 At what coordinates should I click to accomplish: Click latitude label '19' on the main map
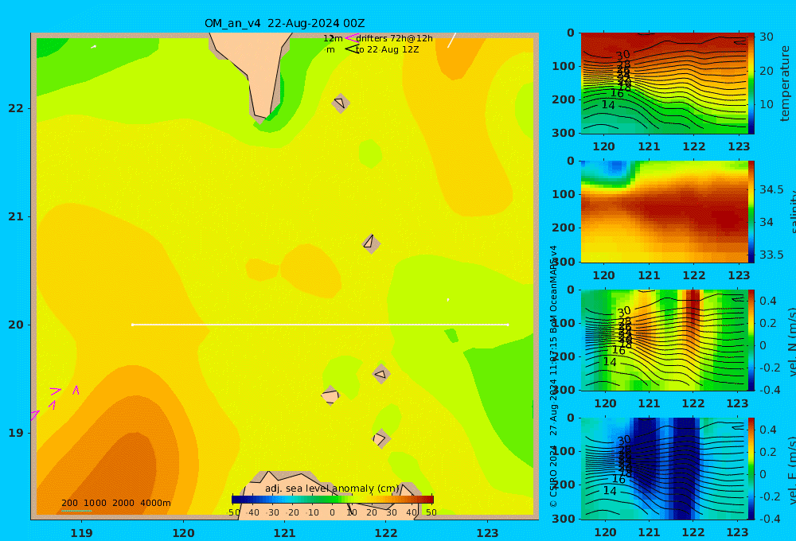tap(16, 433)
